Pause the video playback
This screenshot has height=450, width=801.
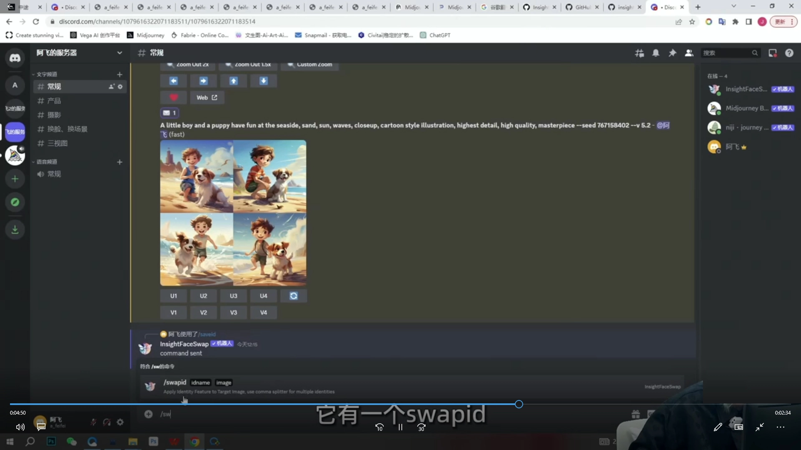tap(400, 427)
